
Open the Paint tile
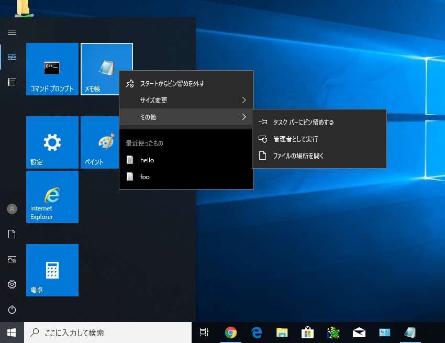[99, 142]
